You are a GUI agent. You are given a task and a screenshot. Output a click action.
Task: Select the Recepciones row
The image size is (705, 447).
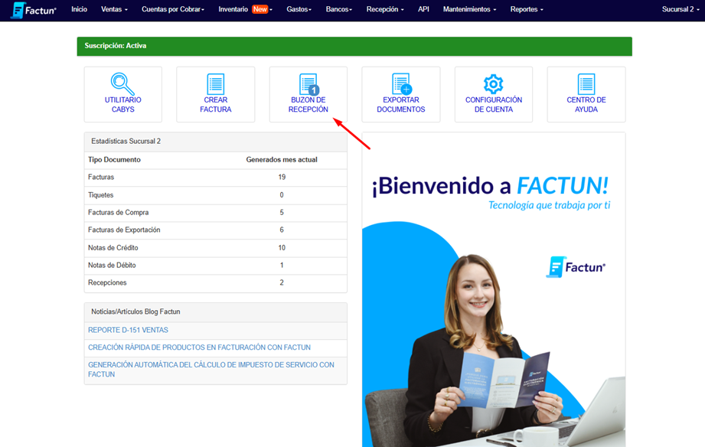(215, 283)
